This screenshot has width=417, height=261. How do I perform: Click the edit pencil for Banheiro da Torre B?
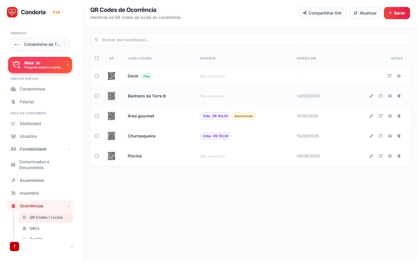[371, 96]
